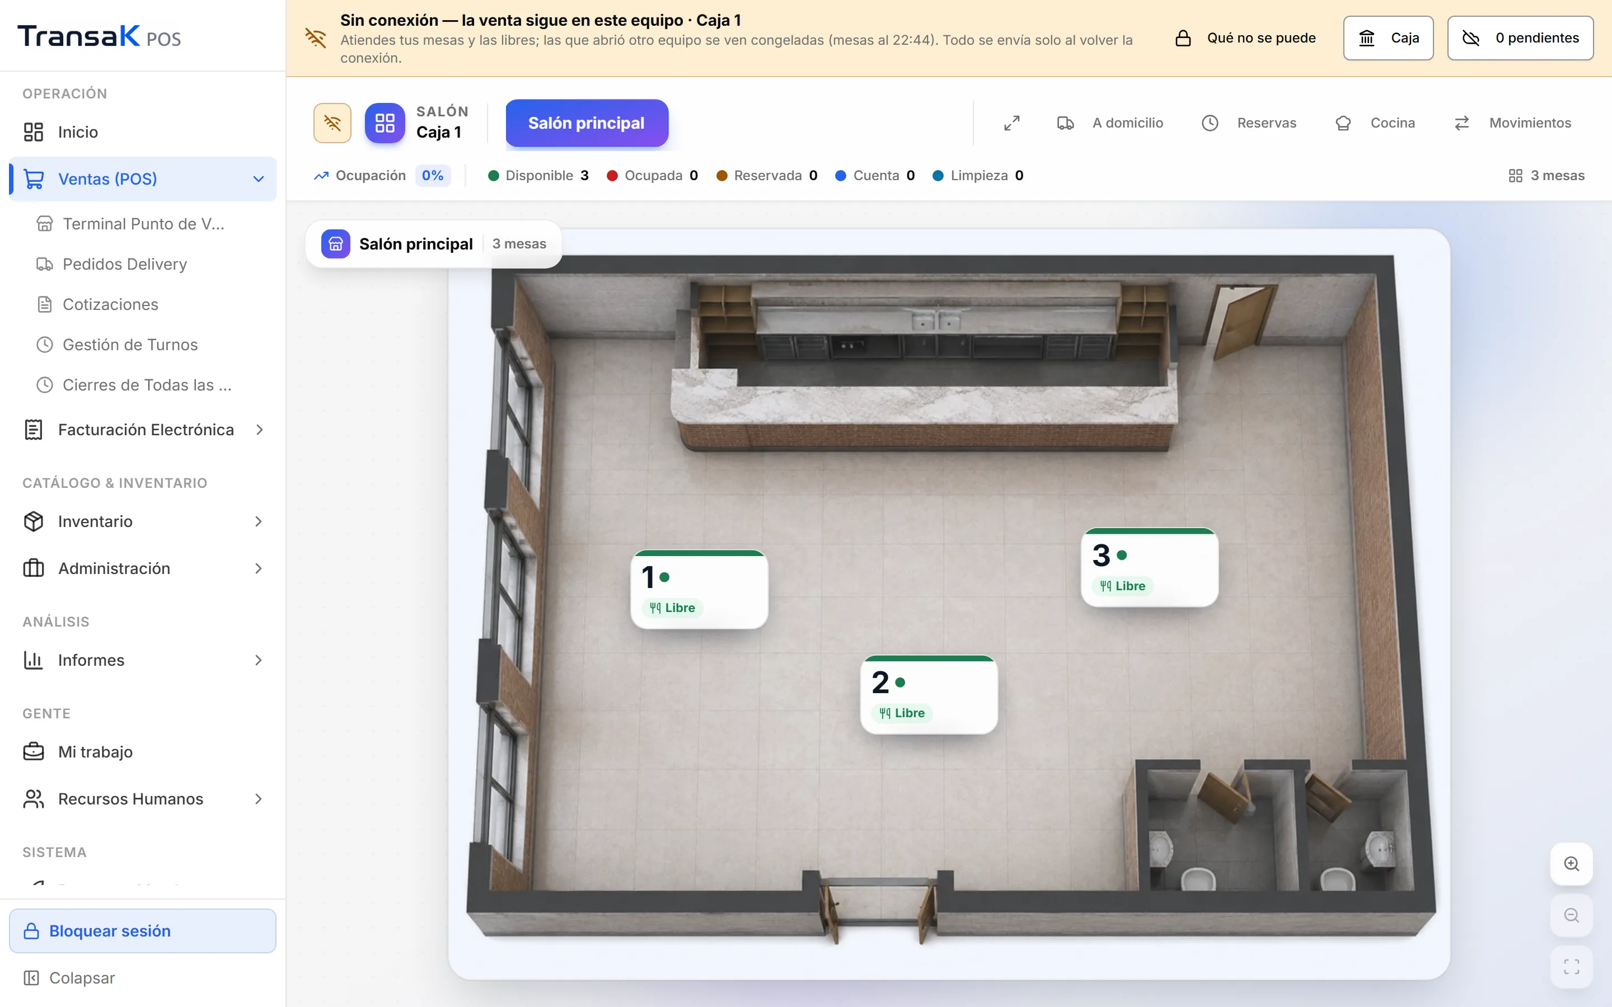Open Pedidos Delivery item
This screenshot has width=1612, height=1007.
click(143, 265)
